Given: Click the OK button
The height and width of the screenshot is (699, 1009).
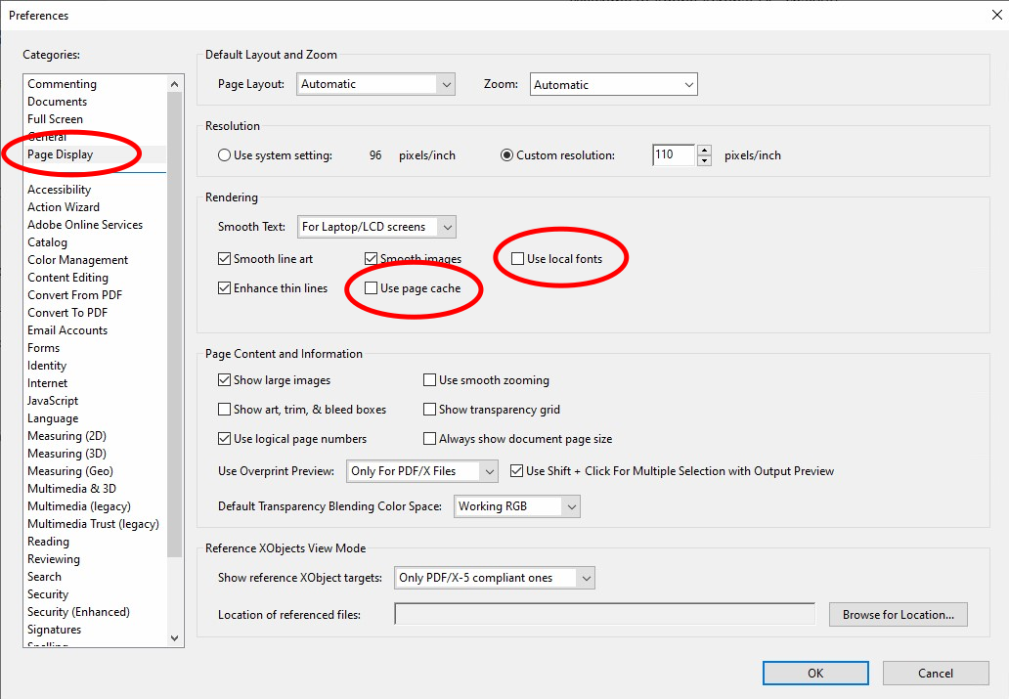Looking at the screenshot, I should point(815,673).
